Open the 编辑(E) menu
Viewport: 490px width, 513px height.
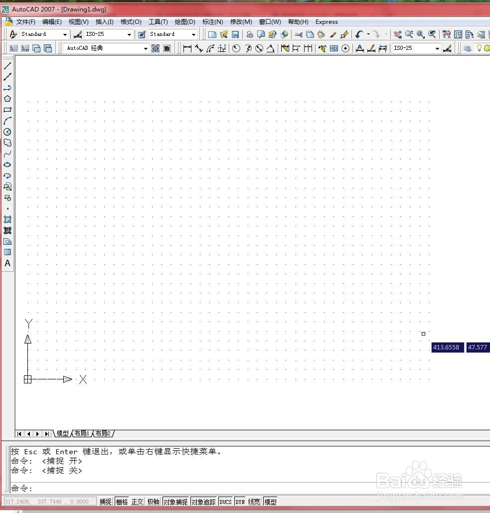(x=52, y=22)
